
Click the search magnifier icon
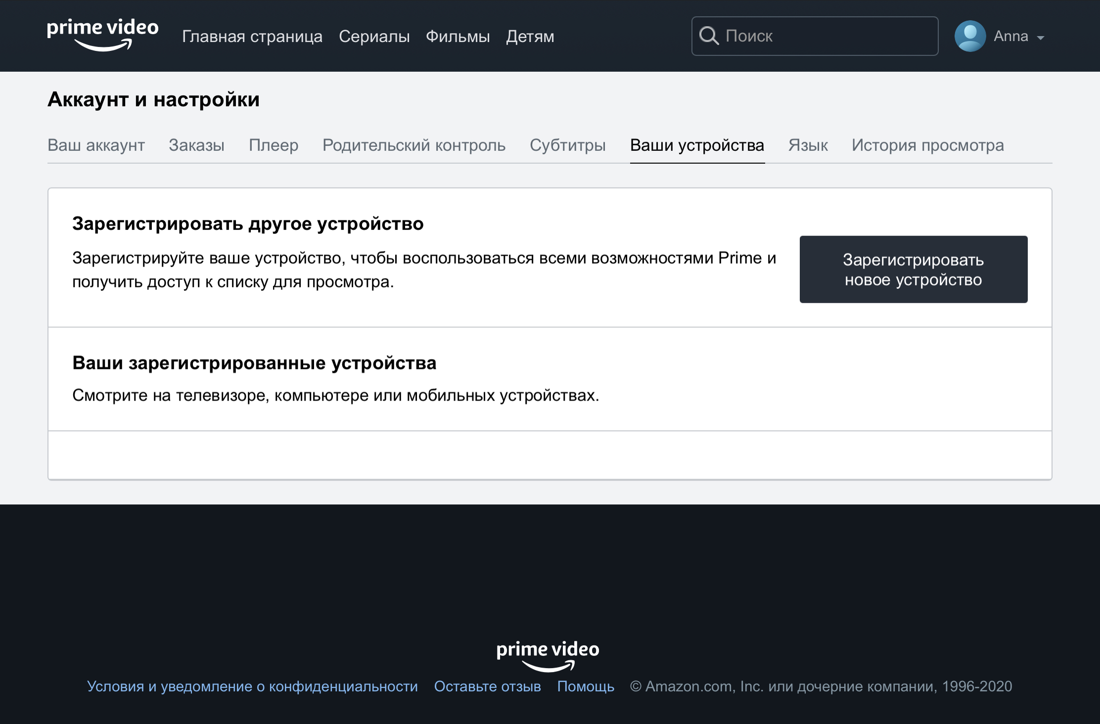tap(708, 36)
